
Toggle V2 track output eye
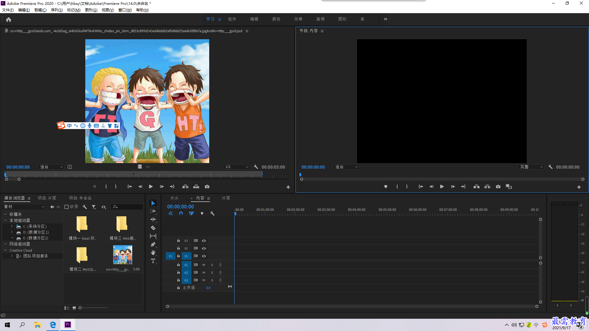pyautogui.click(x=204, y=249)
